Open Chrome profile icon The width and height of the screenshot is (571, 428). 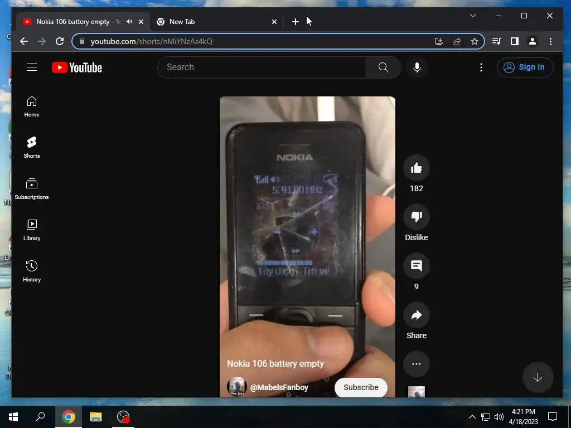532,41
